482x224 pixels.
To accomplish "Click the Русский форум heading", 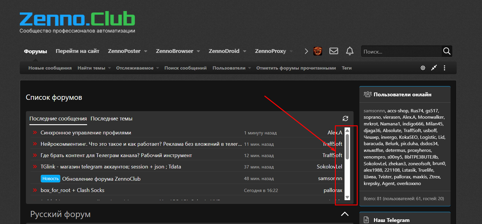I will pos(60,214).
